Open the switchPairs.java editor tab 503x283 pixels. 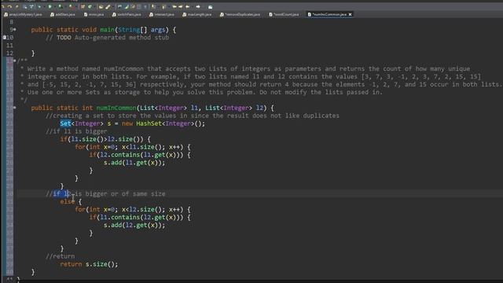point(127,14)
